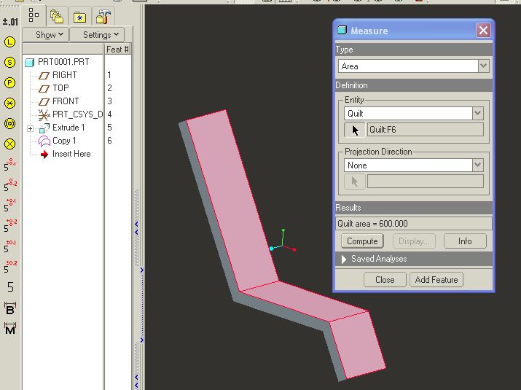Click the plain 5 nominal dimension icon
This screenshot has width=521, height=390.
tap(10, 287)
